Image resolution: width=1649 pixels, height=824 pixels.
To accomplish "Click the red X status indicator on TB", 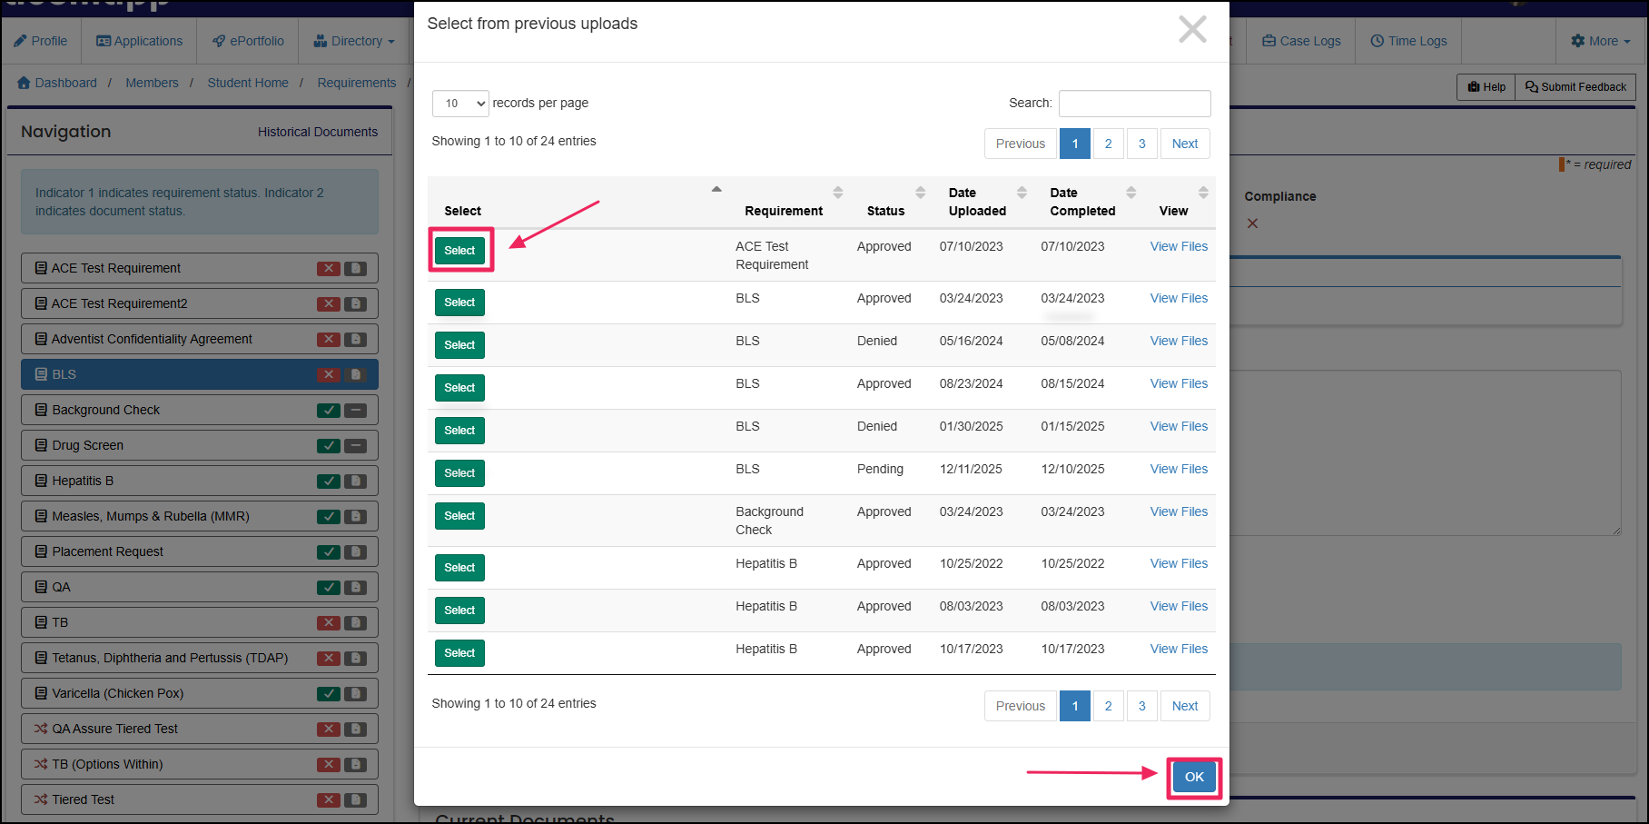I will (329, 622).
